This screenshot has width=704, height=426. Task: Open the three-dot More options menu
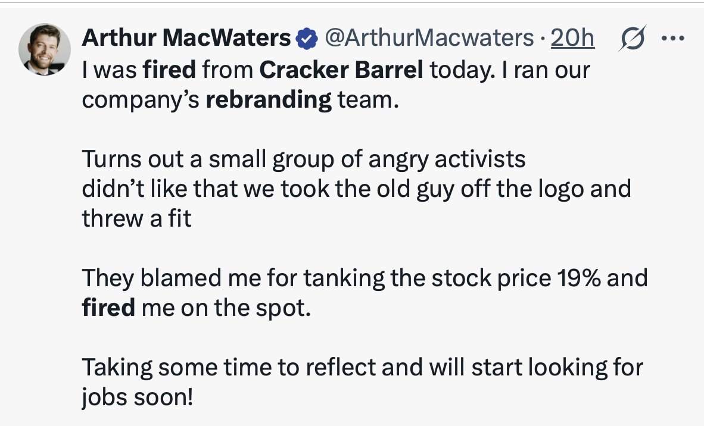pos(672,39)
